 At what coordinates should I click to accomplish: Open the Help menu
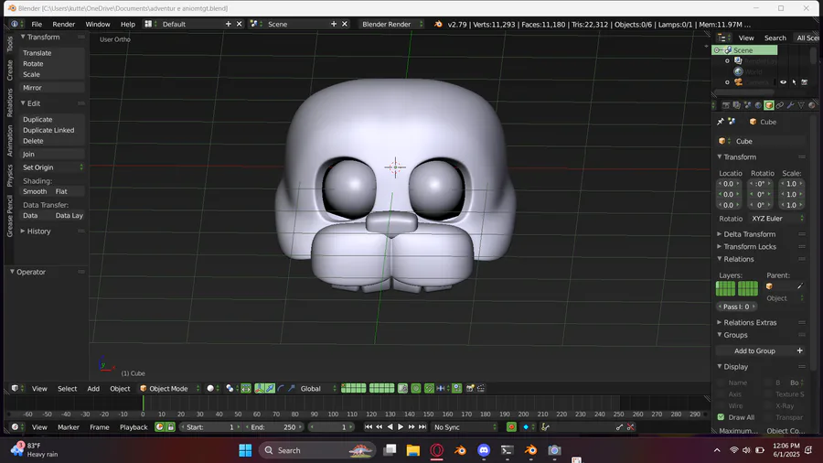[127, 24]
